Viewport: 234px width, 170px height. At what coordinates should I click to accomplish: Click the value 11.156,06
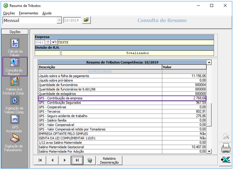[199, 76]
